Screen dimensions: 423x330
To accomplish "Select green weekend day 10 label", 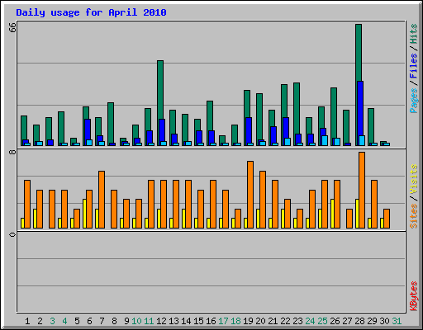I will click(x=136, y=321).
